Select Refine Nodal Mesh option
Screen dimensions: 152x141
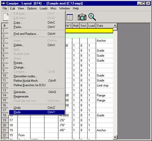click(37, 81)
